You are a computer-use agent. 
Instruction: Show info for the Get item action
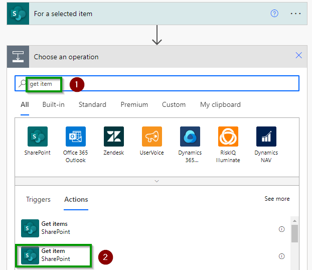pyautogui.click(x=281, y=256)
